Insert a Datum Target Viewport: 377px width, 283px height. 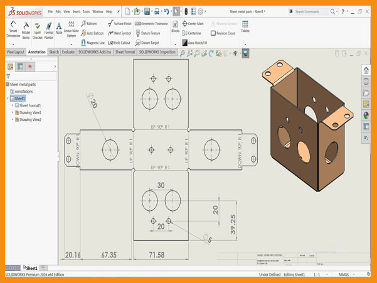(x=147, y=43)
